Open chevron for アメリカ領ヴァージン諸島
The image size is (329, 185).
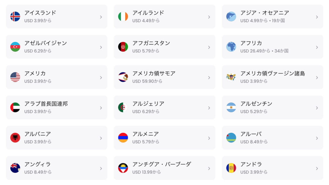pyautogui.click(x=317, y=77)
